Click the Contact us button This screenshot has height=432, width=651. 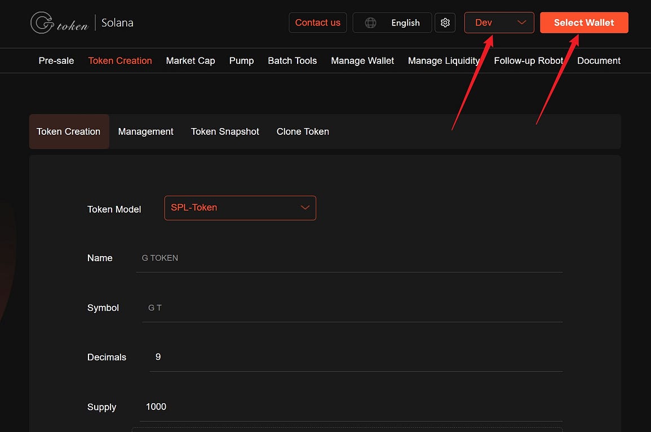(317, 23)
